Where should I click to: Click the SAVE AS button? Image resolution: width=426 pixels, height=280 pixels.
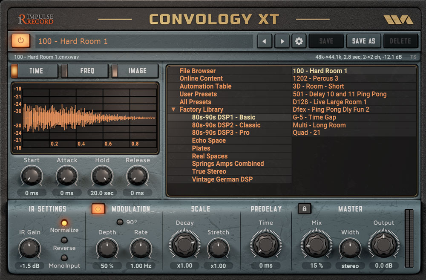tap(363, 41)
